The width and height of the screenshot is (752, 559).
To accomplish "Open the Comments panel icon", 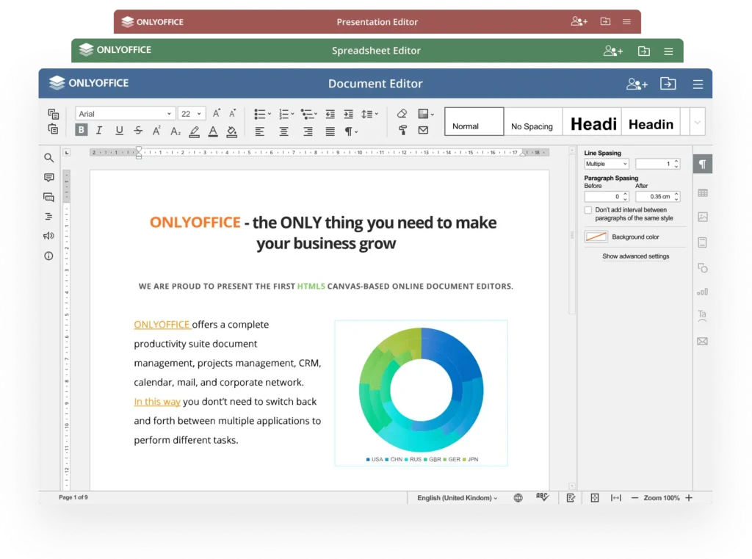I will point(49,178).
